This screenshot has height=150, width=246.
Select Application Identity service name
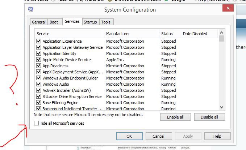[59, 53]
